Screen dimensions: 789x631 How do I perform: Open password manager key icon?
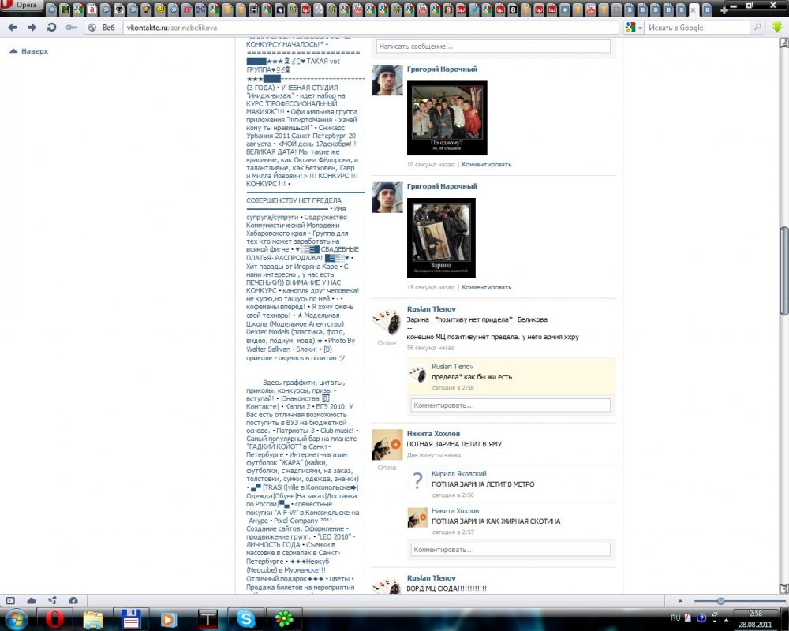tap(72, 28)
